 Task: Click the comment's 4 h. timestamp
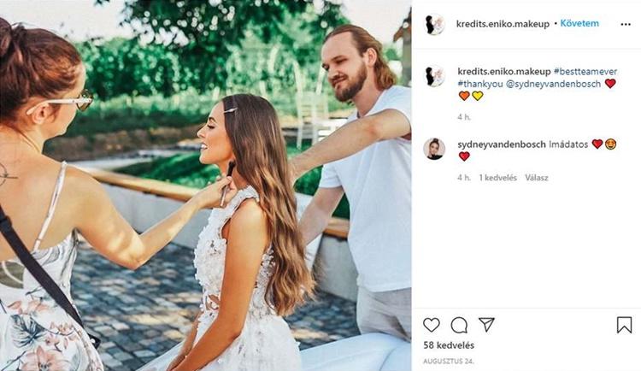463,178
